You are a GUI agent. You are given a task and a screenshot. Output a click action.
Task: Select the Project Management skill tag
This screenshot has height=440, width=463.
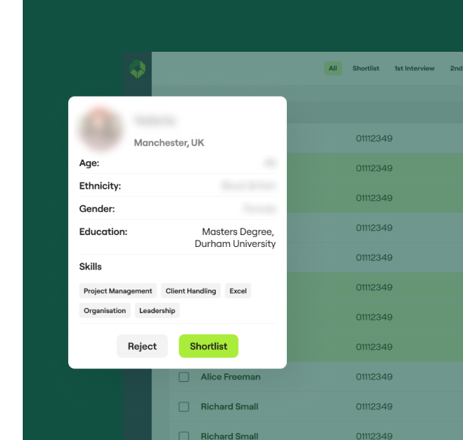click(118, 291)
